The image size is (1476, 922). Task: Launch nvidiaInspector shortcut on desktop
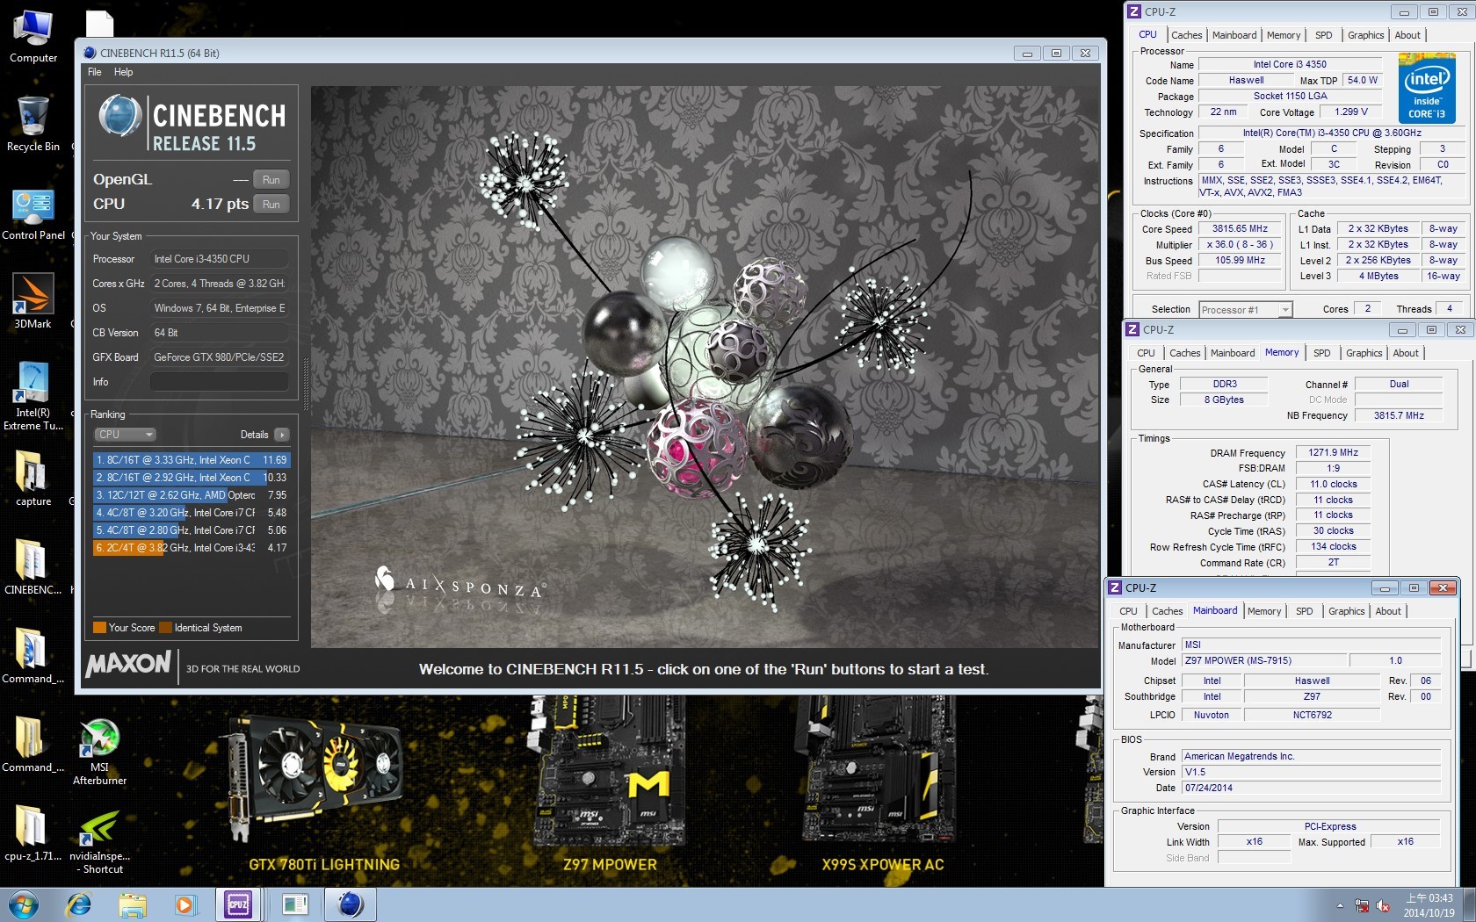[99, 842]
